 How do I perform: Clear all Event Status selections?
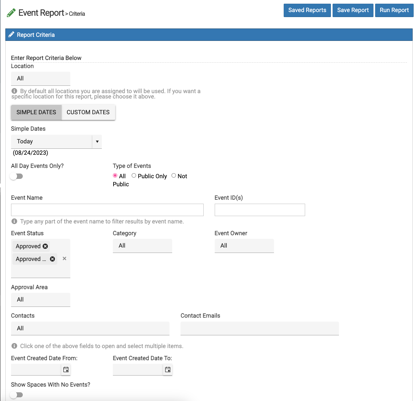tap(64, 259)
